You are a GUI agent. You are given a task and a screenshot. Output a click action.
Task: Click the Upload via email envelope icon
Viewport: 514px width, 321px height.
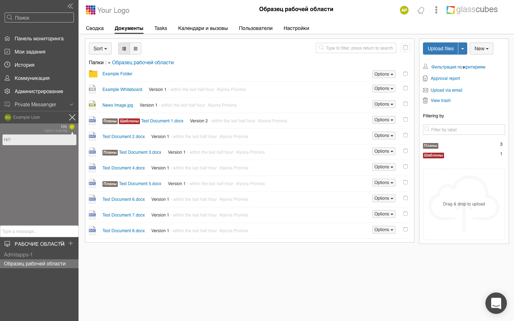pyautogui.click(x=425, y=90)
